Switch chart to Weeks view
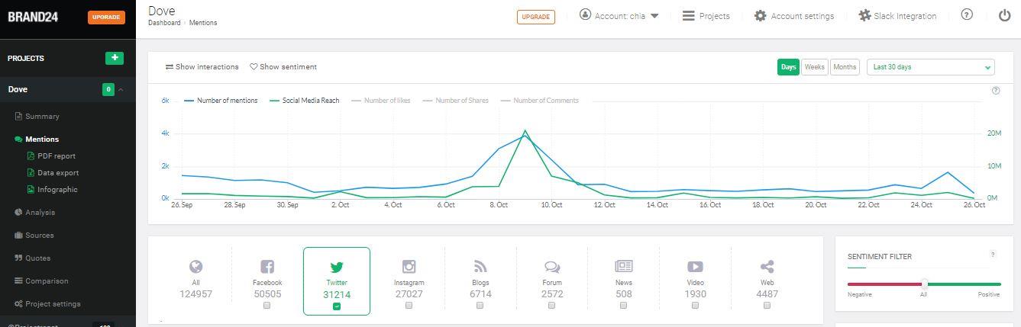This screenshot has width=1021, height=327. point(815,67)
